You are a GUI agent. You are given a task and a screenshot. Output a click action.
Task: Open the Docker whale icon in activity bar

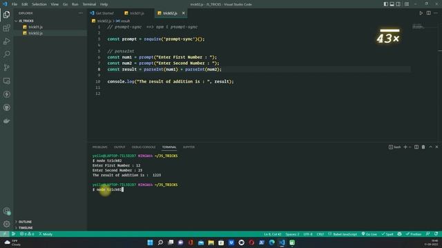6,121
